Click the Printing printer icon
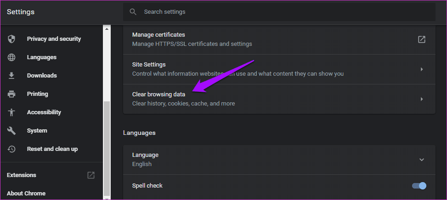The height and width of the screenshot is (200, 447). 11,94
